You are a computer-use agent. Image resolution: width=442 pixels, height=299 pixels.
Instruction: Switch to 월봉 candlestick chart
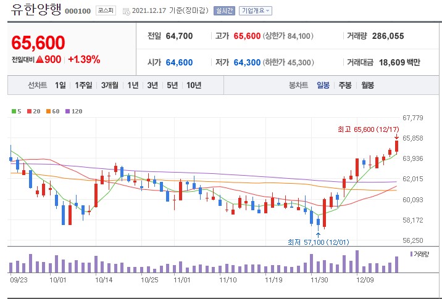coord(367,85)
